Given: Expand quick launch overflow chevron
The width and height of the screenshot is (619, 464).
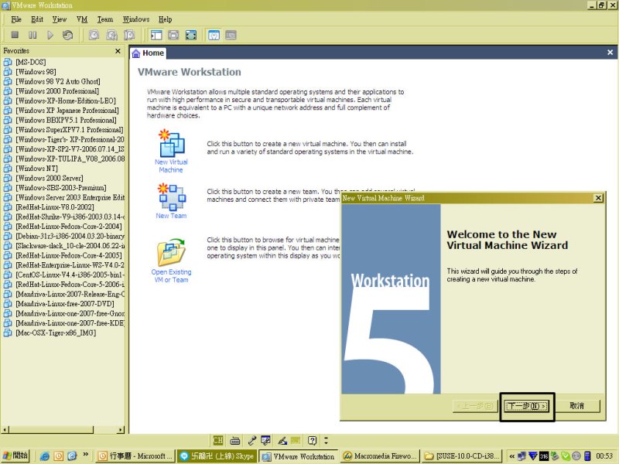Looking at the screenshot, I should (x=86, y=455).
